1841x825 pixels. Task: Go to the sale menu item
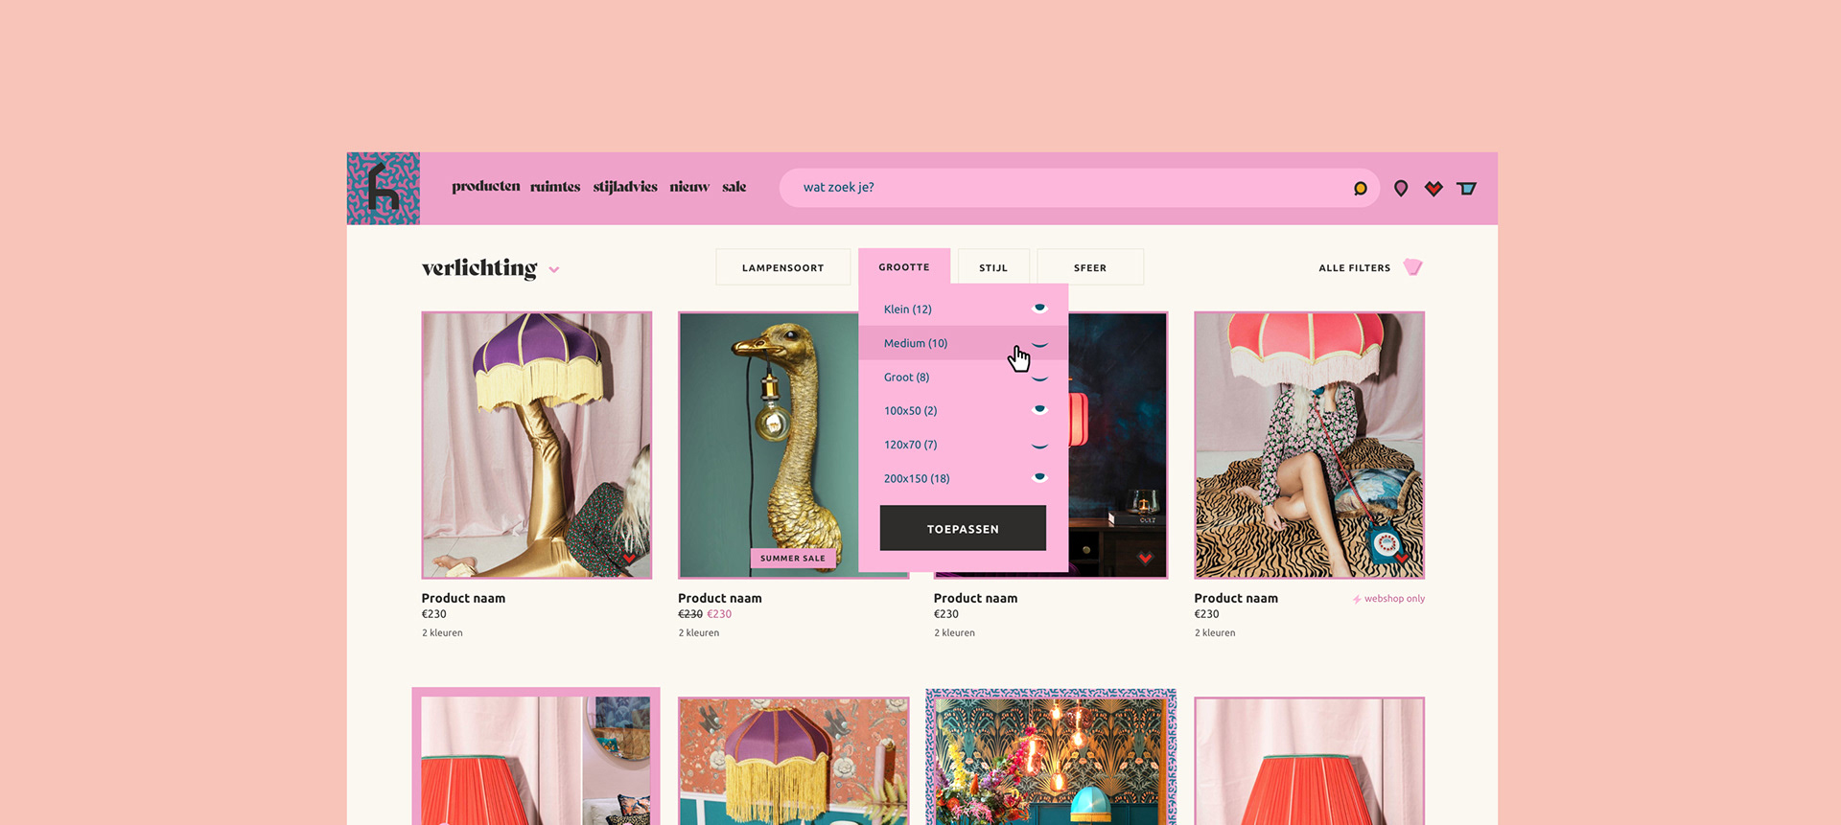tap(734, 187)
